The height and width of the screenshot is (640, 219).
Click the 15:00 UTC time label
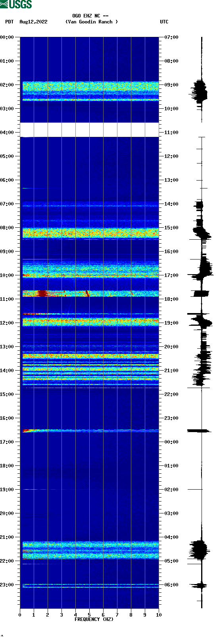click(171, 228)
